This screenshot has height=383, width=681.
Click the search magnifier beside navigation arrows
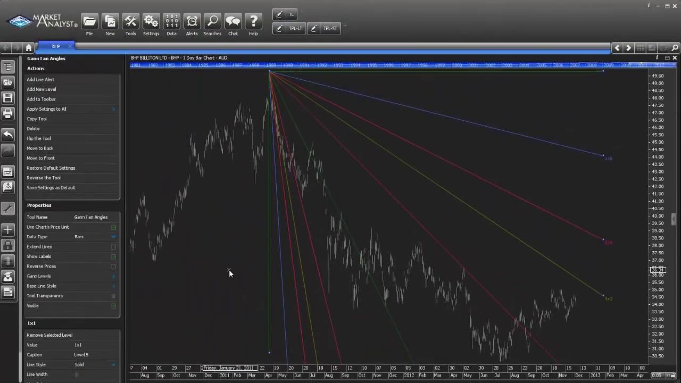675,48
